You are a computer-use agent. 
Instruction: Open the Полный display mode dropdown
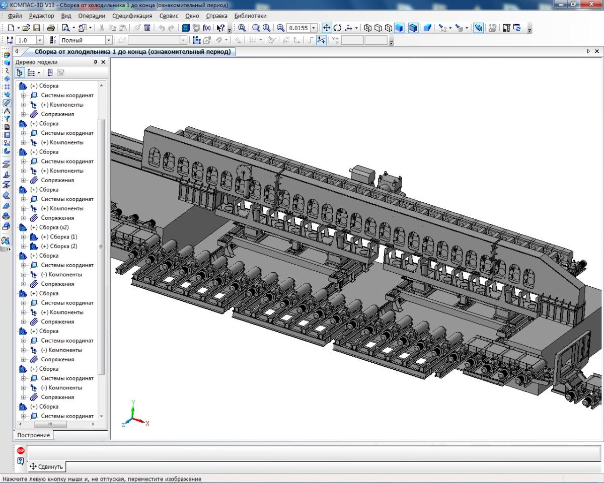(x=108, y=40)
